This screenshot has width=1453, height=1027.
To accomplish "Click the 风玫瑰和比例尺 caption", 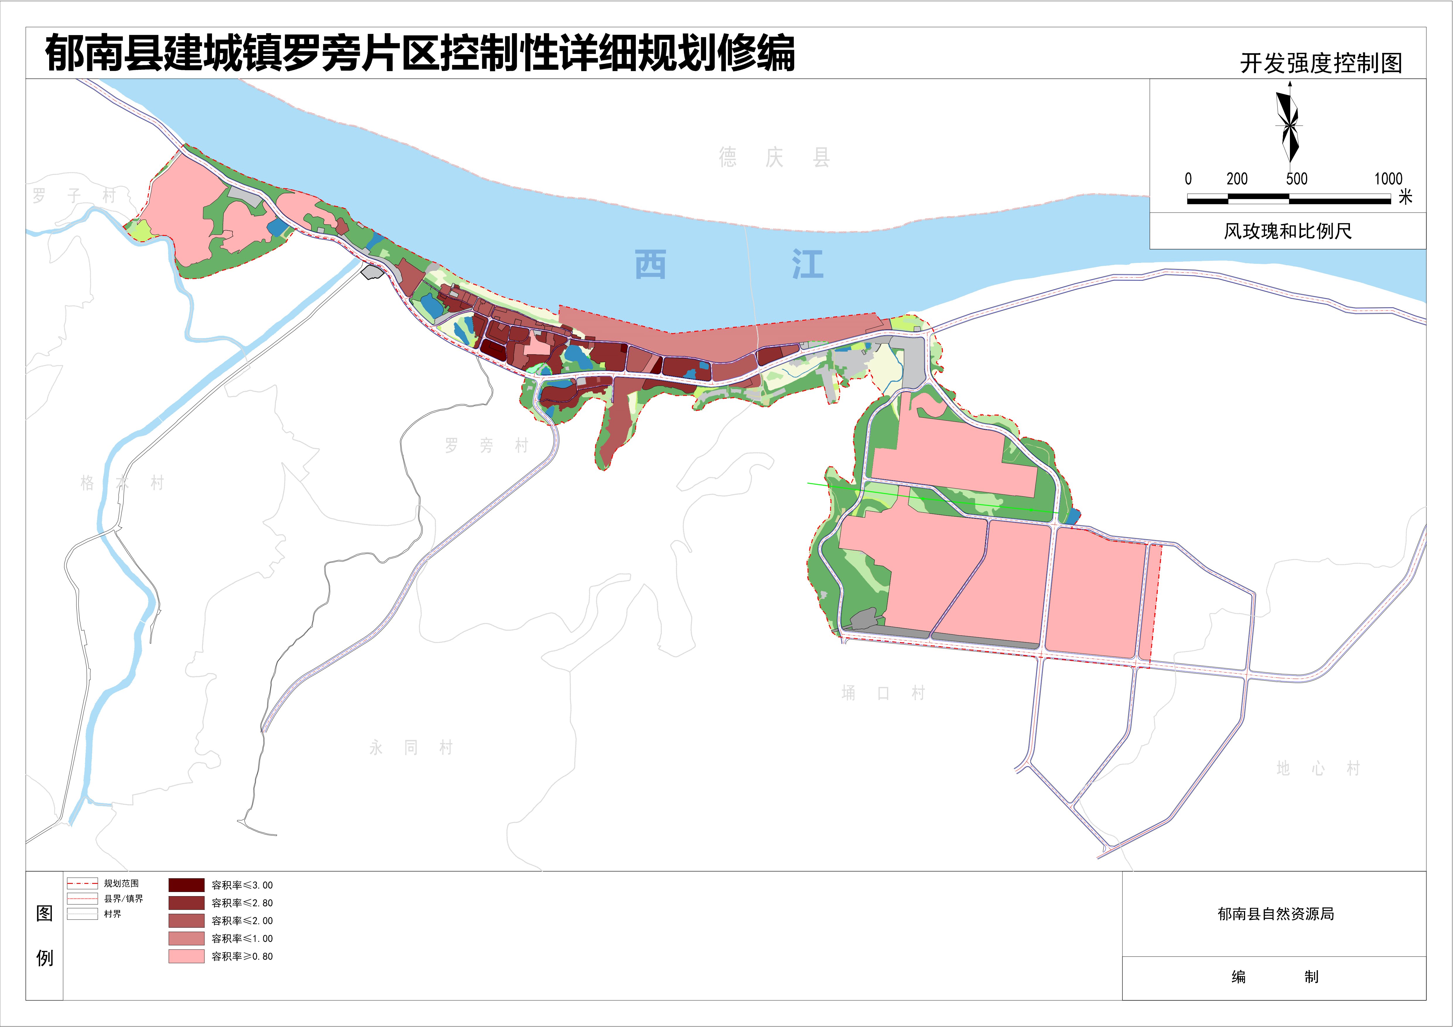I will tap(1287, 231).
